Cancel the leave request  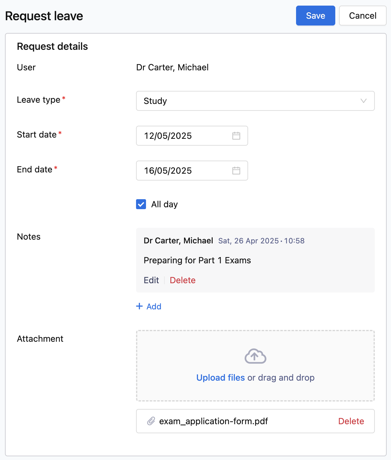click(x=363, y=16)
